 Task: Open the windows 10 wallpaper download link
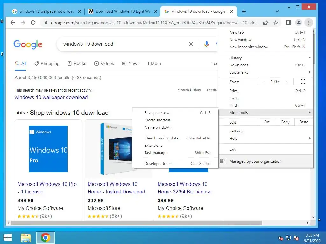tap(51, 97)
